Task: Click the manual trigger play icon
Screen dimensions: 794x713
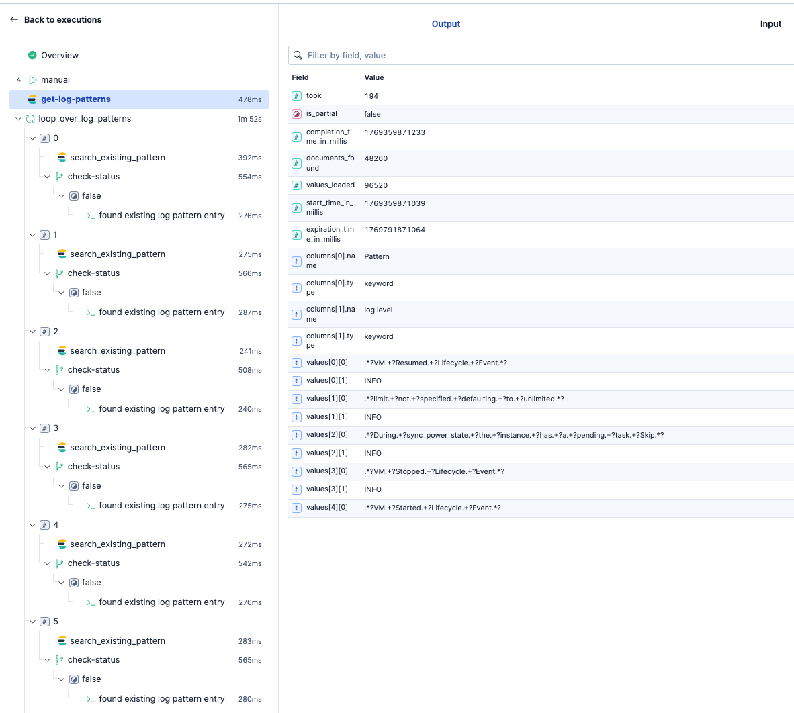Action: (x=33, y=80)
